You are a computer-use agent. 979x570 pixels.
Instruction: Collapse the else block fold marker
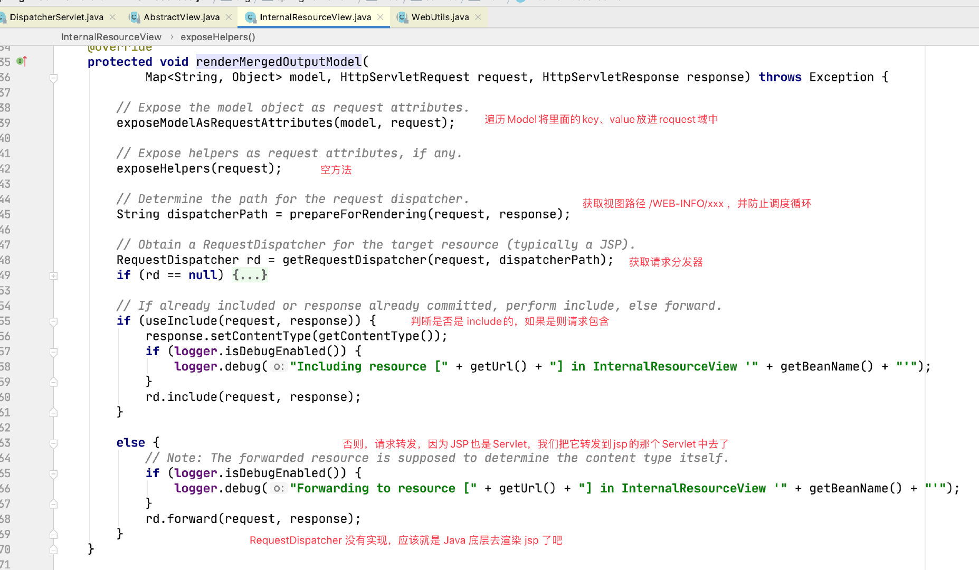coord(53,443)
